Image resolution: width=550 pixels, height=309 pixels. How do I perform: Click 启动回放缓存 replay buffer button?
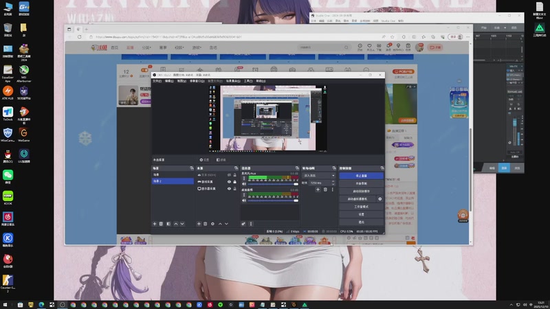tap(361, 192)
